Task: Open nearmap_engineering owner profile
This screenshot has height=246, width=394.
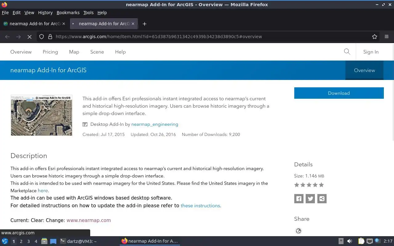Action: [x=155, y=124]
